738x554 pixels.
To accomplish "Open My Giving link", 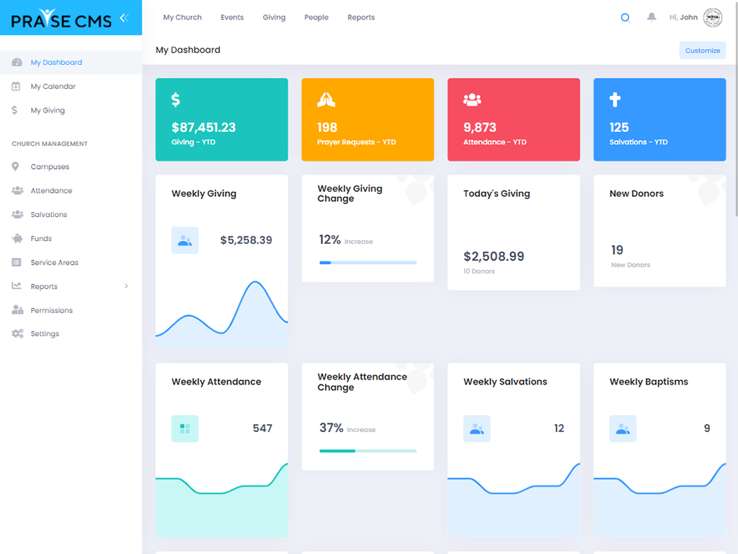I will point(48,110).
